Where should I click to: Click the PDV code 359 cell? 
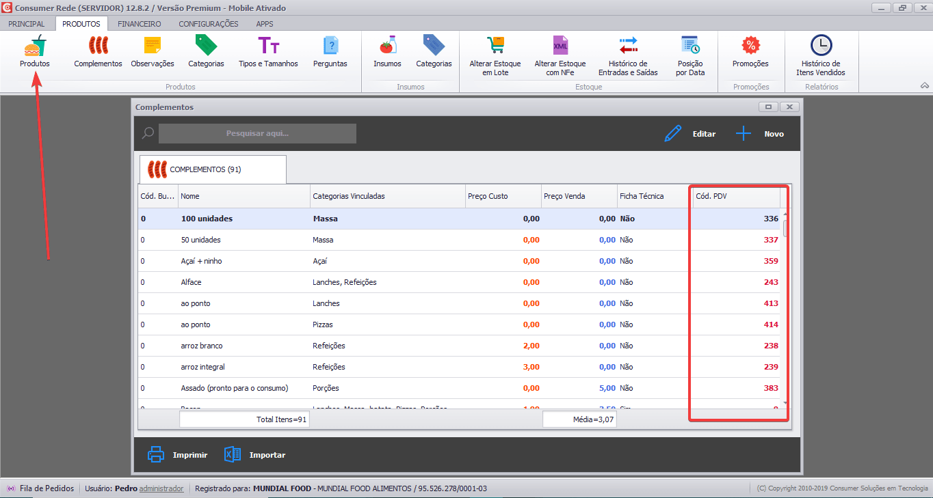[x=737, y=261]
